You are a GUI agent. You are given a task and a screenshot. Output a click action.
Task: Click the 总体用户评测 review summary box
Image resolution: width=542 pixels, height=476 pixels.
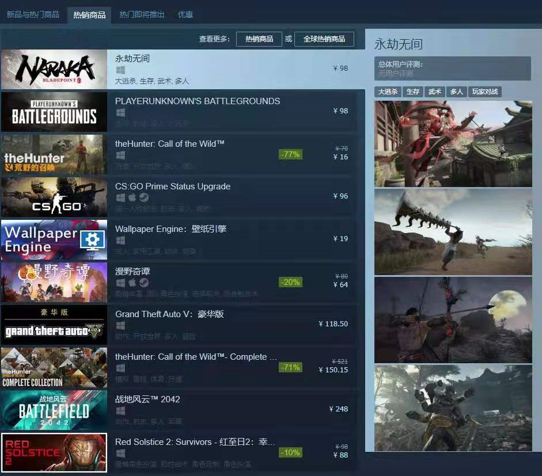(x=453, y=68)
